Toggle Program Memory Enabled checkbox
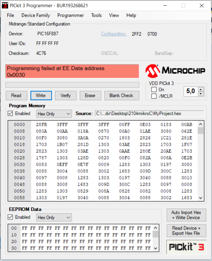 click(x=10, y=114)
